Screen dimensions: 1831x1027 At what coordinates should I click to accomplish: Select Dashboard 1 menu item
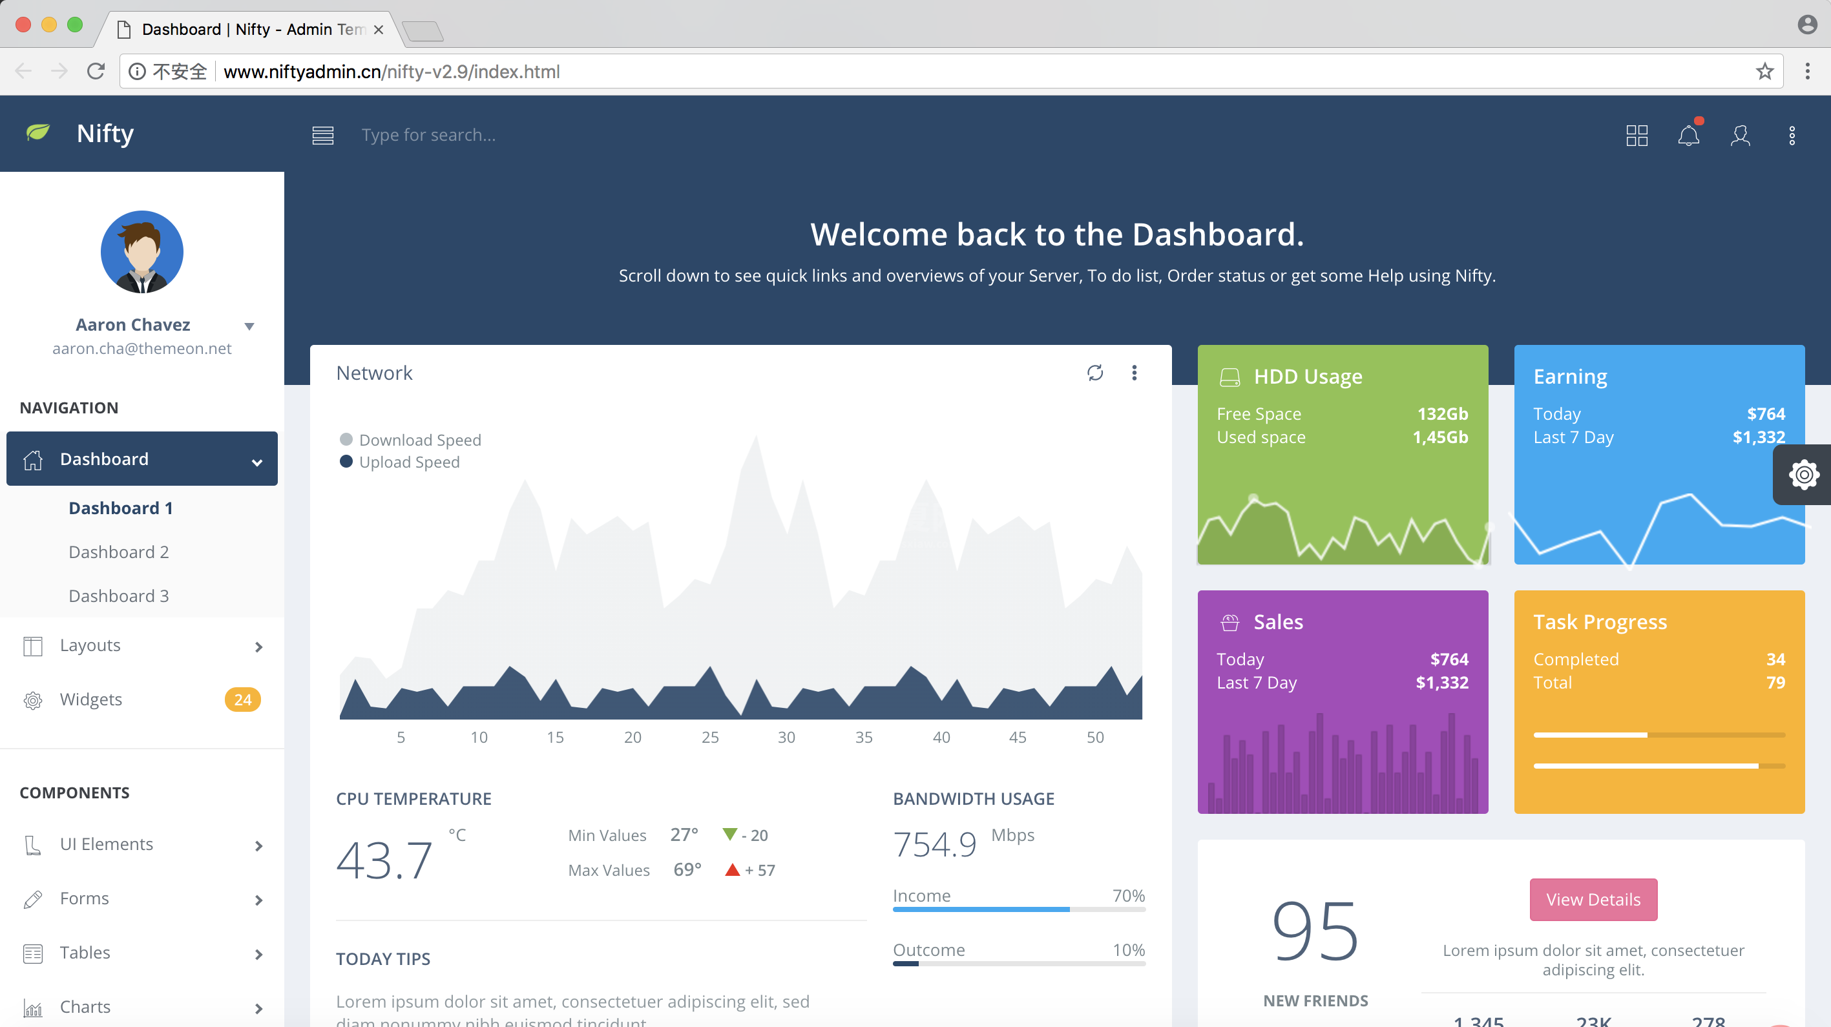(121, 508)
